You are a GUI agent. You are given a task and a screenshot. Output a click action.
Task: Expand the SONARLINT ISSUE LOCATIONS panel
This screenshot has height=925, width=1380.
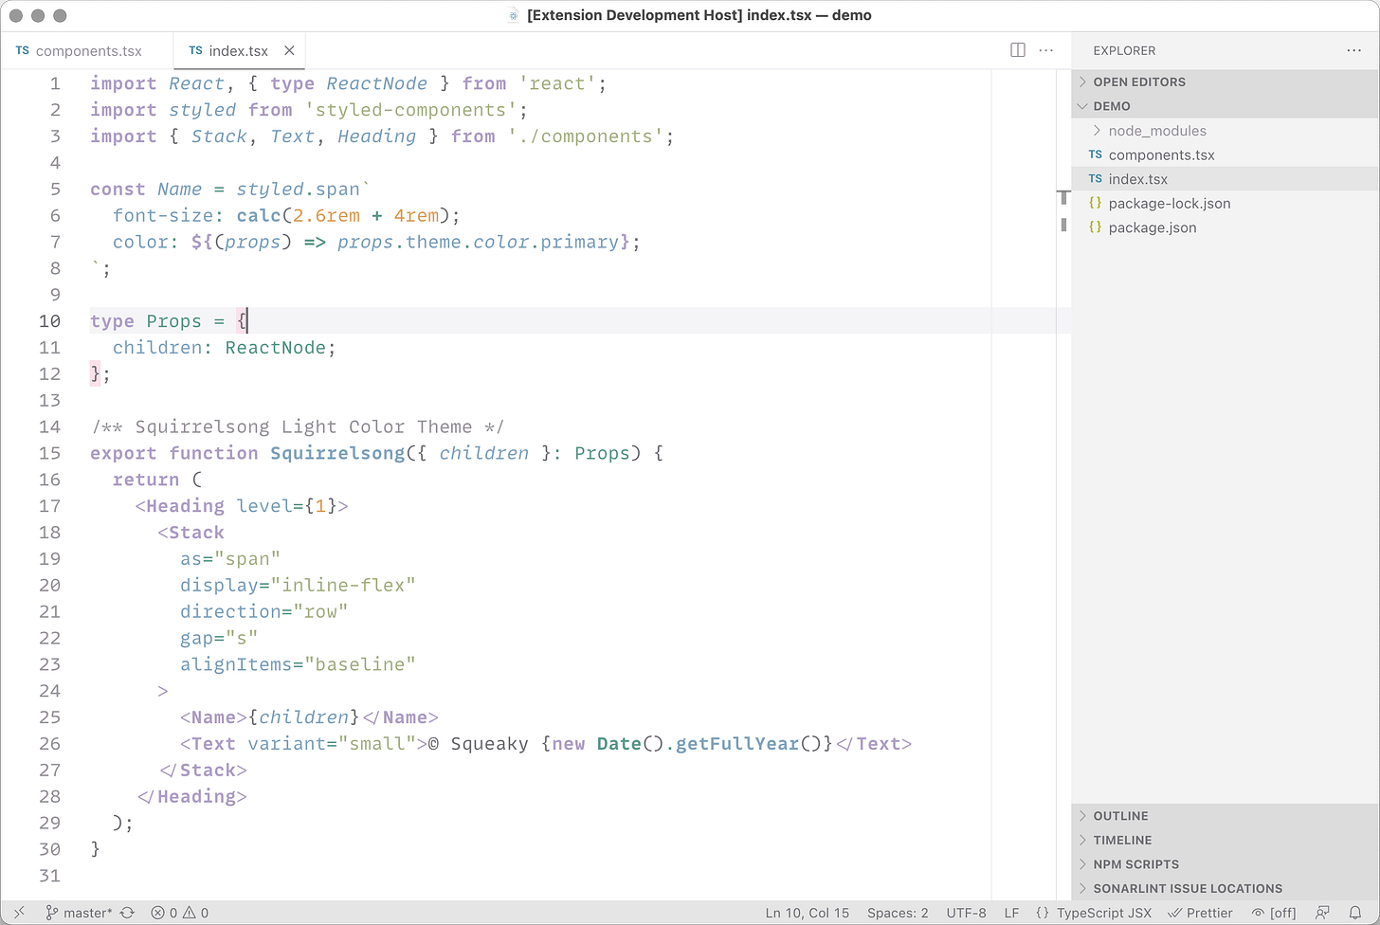[1226, 888]
